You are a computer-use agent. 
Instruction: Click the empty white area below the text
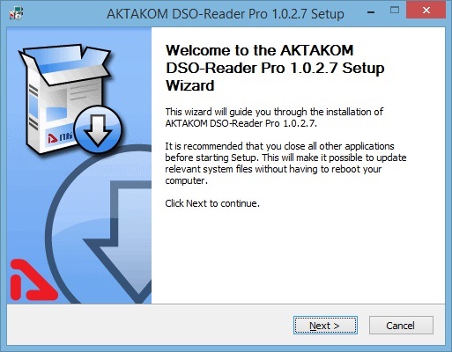[x=298, y=257]
